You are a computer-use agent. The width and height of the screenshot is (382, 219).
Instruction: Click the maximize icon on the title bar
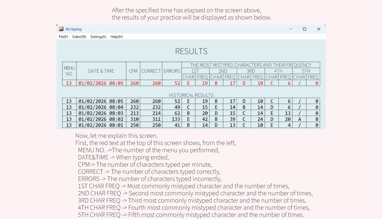point(304,29)
